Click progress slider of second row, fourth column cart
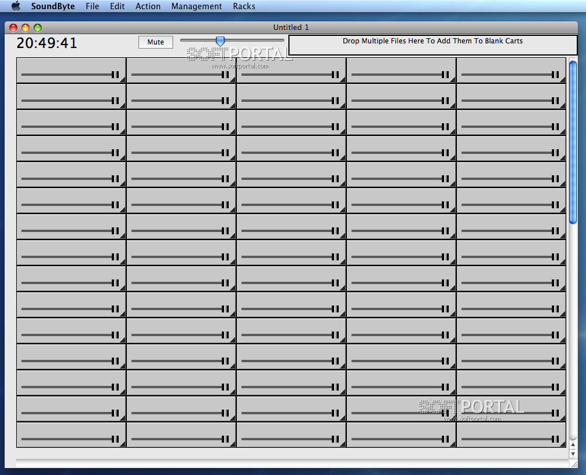Screen dimensions: 586x475 tap(400, 101)
